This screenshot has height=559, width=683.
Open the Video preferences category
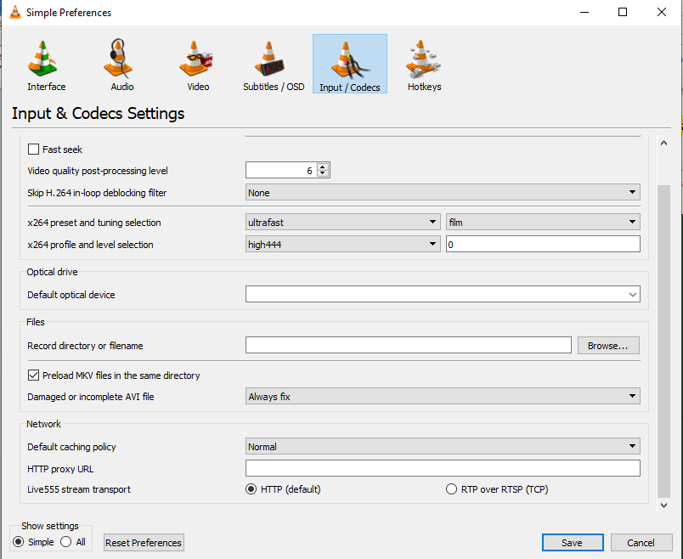(x=197, y=65)
